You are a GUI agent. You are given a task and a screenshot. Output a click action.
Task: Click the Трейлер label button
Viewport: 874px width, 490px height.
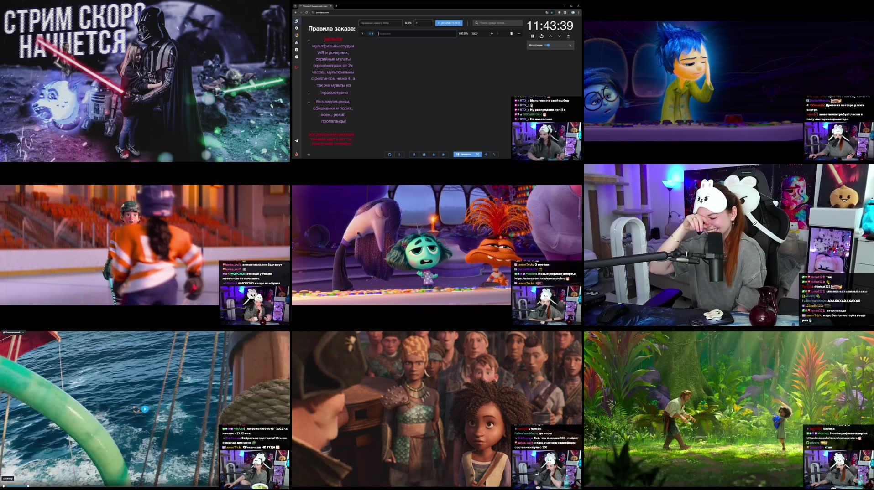(8, 479)
